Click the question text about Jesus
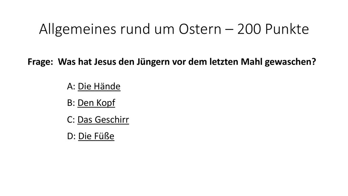Screen dimensions: 348x196 187,62
